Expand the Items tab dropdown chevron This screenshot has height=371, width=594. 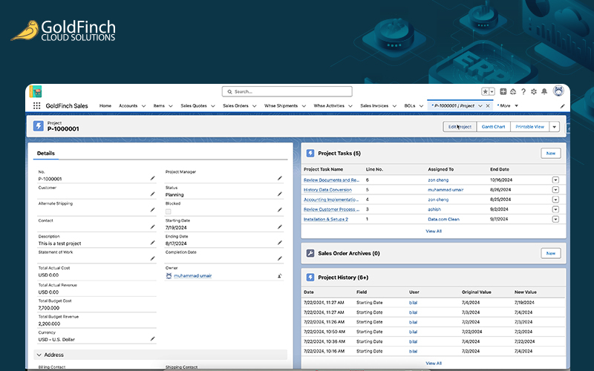171,106
